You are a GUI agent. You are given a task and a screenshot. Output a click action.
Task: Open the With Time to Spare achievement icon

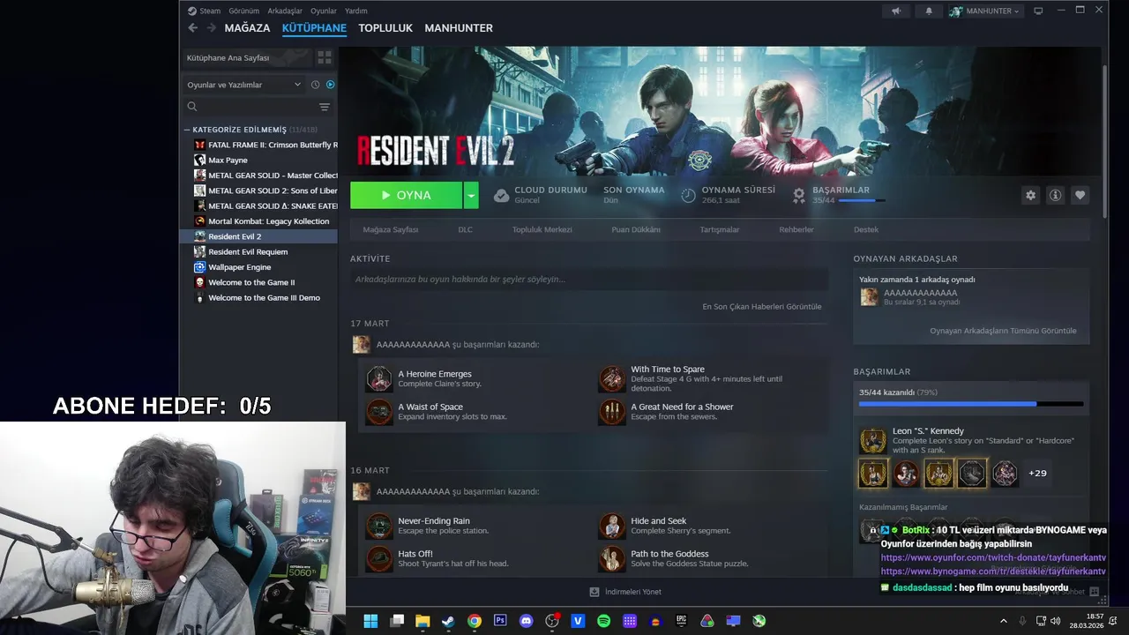pyautogui.click(x=612, y=379)
